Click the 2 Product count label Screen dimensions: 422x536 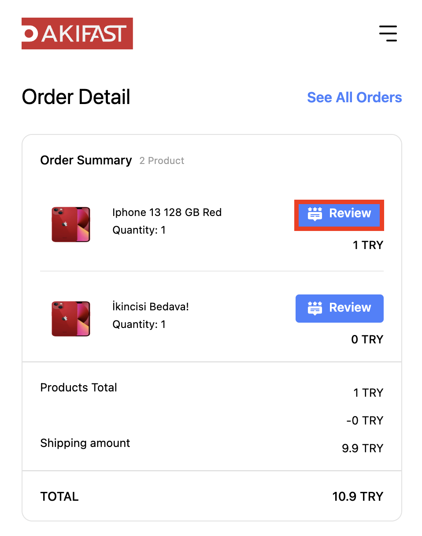pos(162,161)
